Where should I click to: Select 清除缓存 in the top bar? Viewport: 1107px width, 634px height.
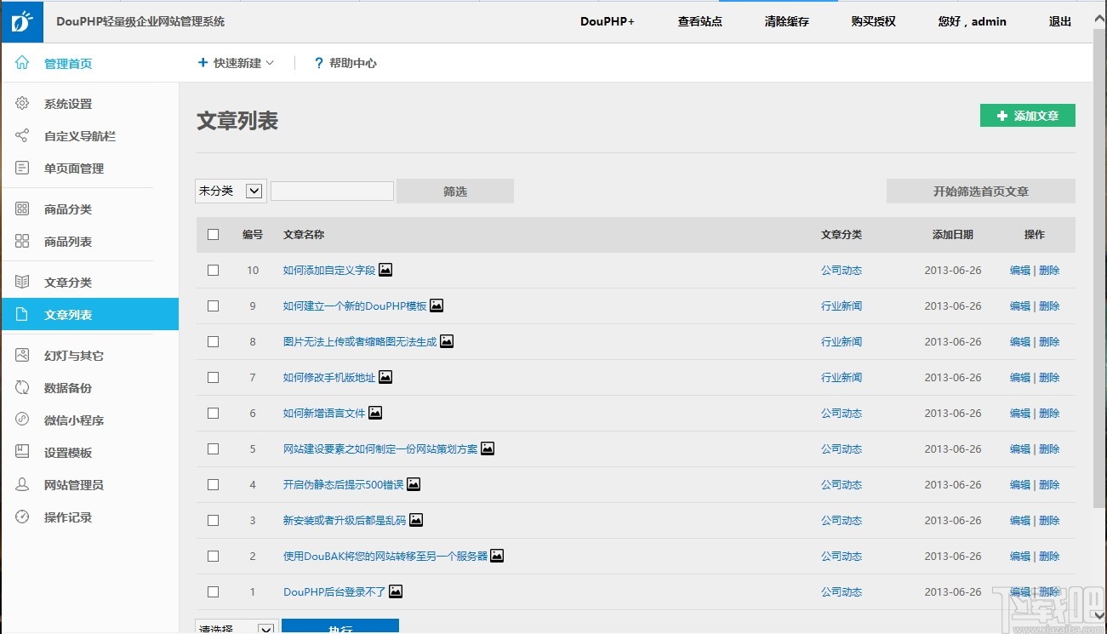click(787, 21)
